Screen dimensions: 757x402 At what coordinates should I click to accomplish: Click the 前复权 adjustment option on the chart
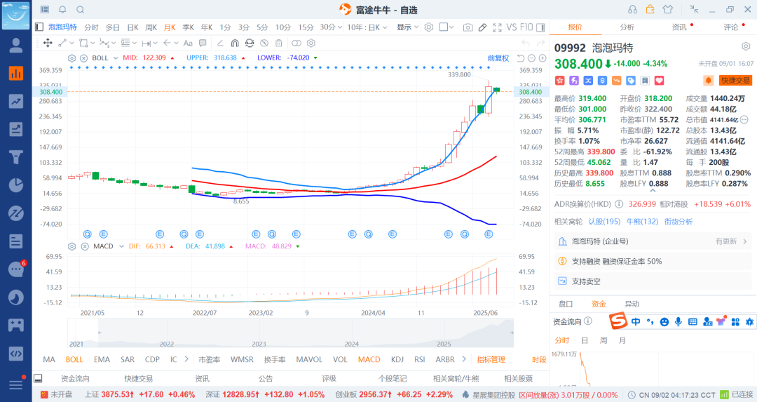(x=498, y=58)
